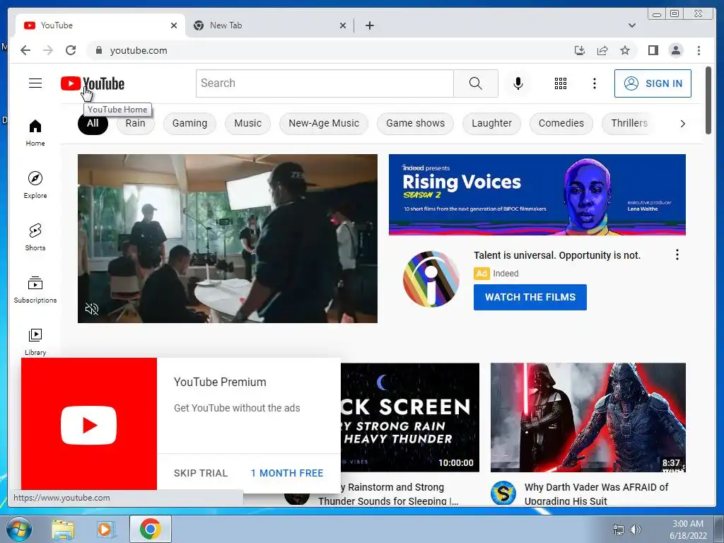Open the Black Screen rain video thumbnail
The image size is (724, 543).
click(x=410, y=417)
